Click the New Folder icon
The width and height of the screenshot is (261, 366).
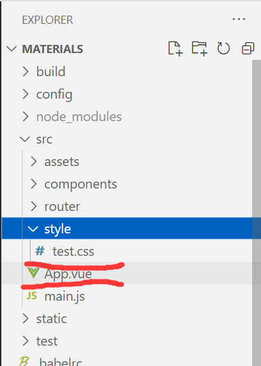click(199, 48)
